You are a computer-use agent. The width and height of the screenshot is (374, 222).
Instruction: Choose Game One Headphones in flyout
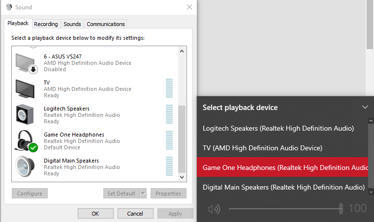pos(282,167)
